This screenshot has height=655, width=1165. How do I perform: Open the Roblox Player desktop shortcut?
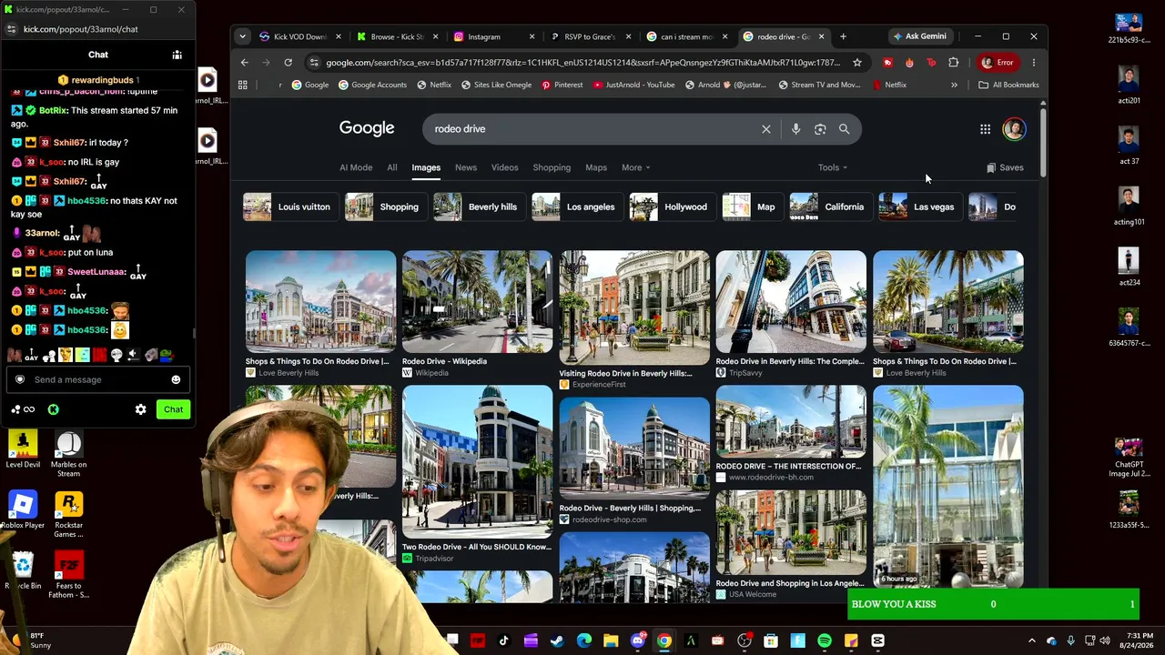coord(23,510)
